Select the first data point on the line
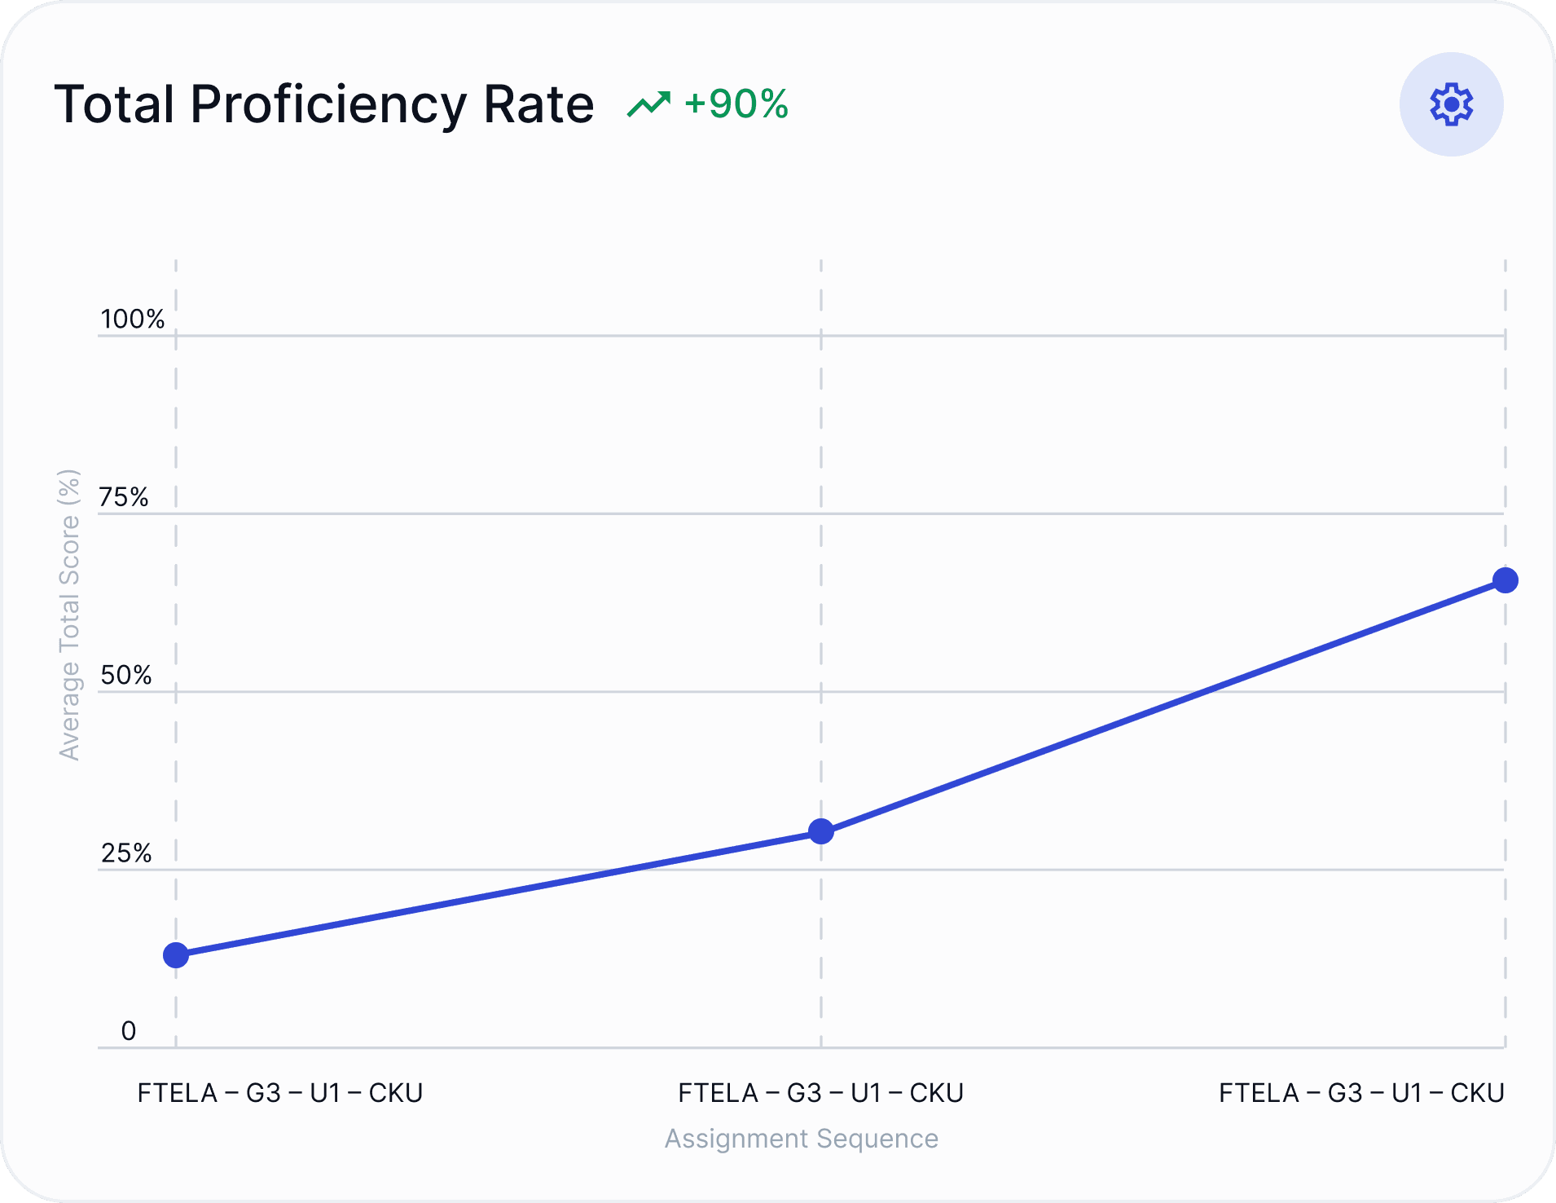The image size is (1556, 1203). pos(175,956)
